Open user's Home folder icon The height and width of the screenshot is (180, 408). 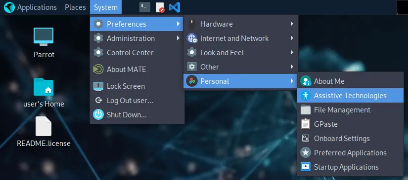tap(44, 87)
